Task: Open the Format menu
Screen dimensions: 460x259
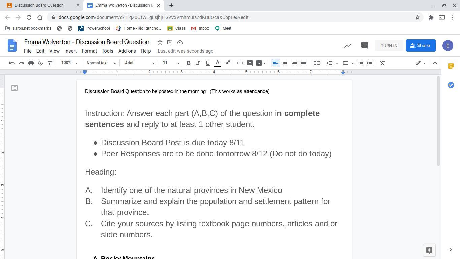Action: point(89,51)
